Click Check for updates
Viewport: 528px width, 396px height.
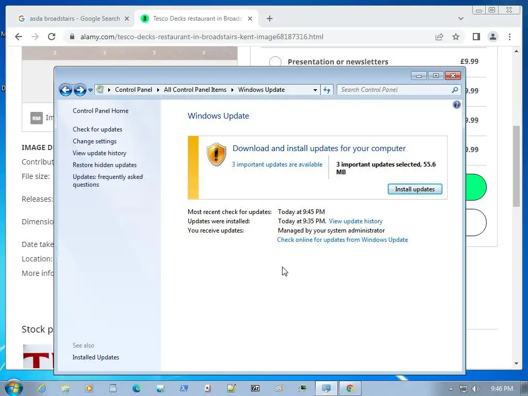pyautogui.click(x=97, y=129)
